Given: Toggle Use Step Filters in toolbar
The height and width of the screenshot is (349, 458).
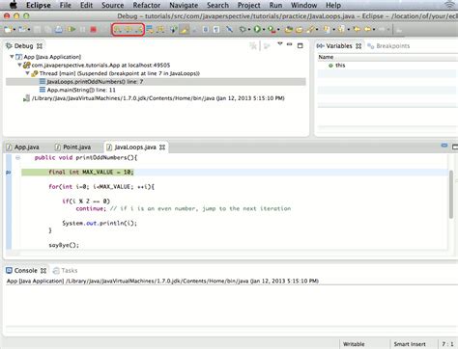Looking at the screenshot, I should pyautogui.click(x=160, y=30).
